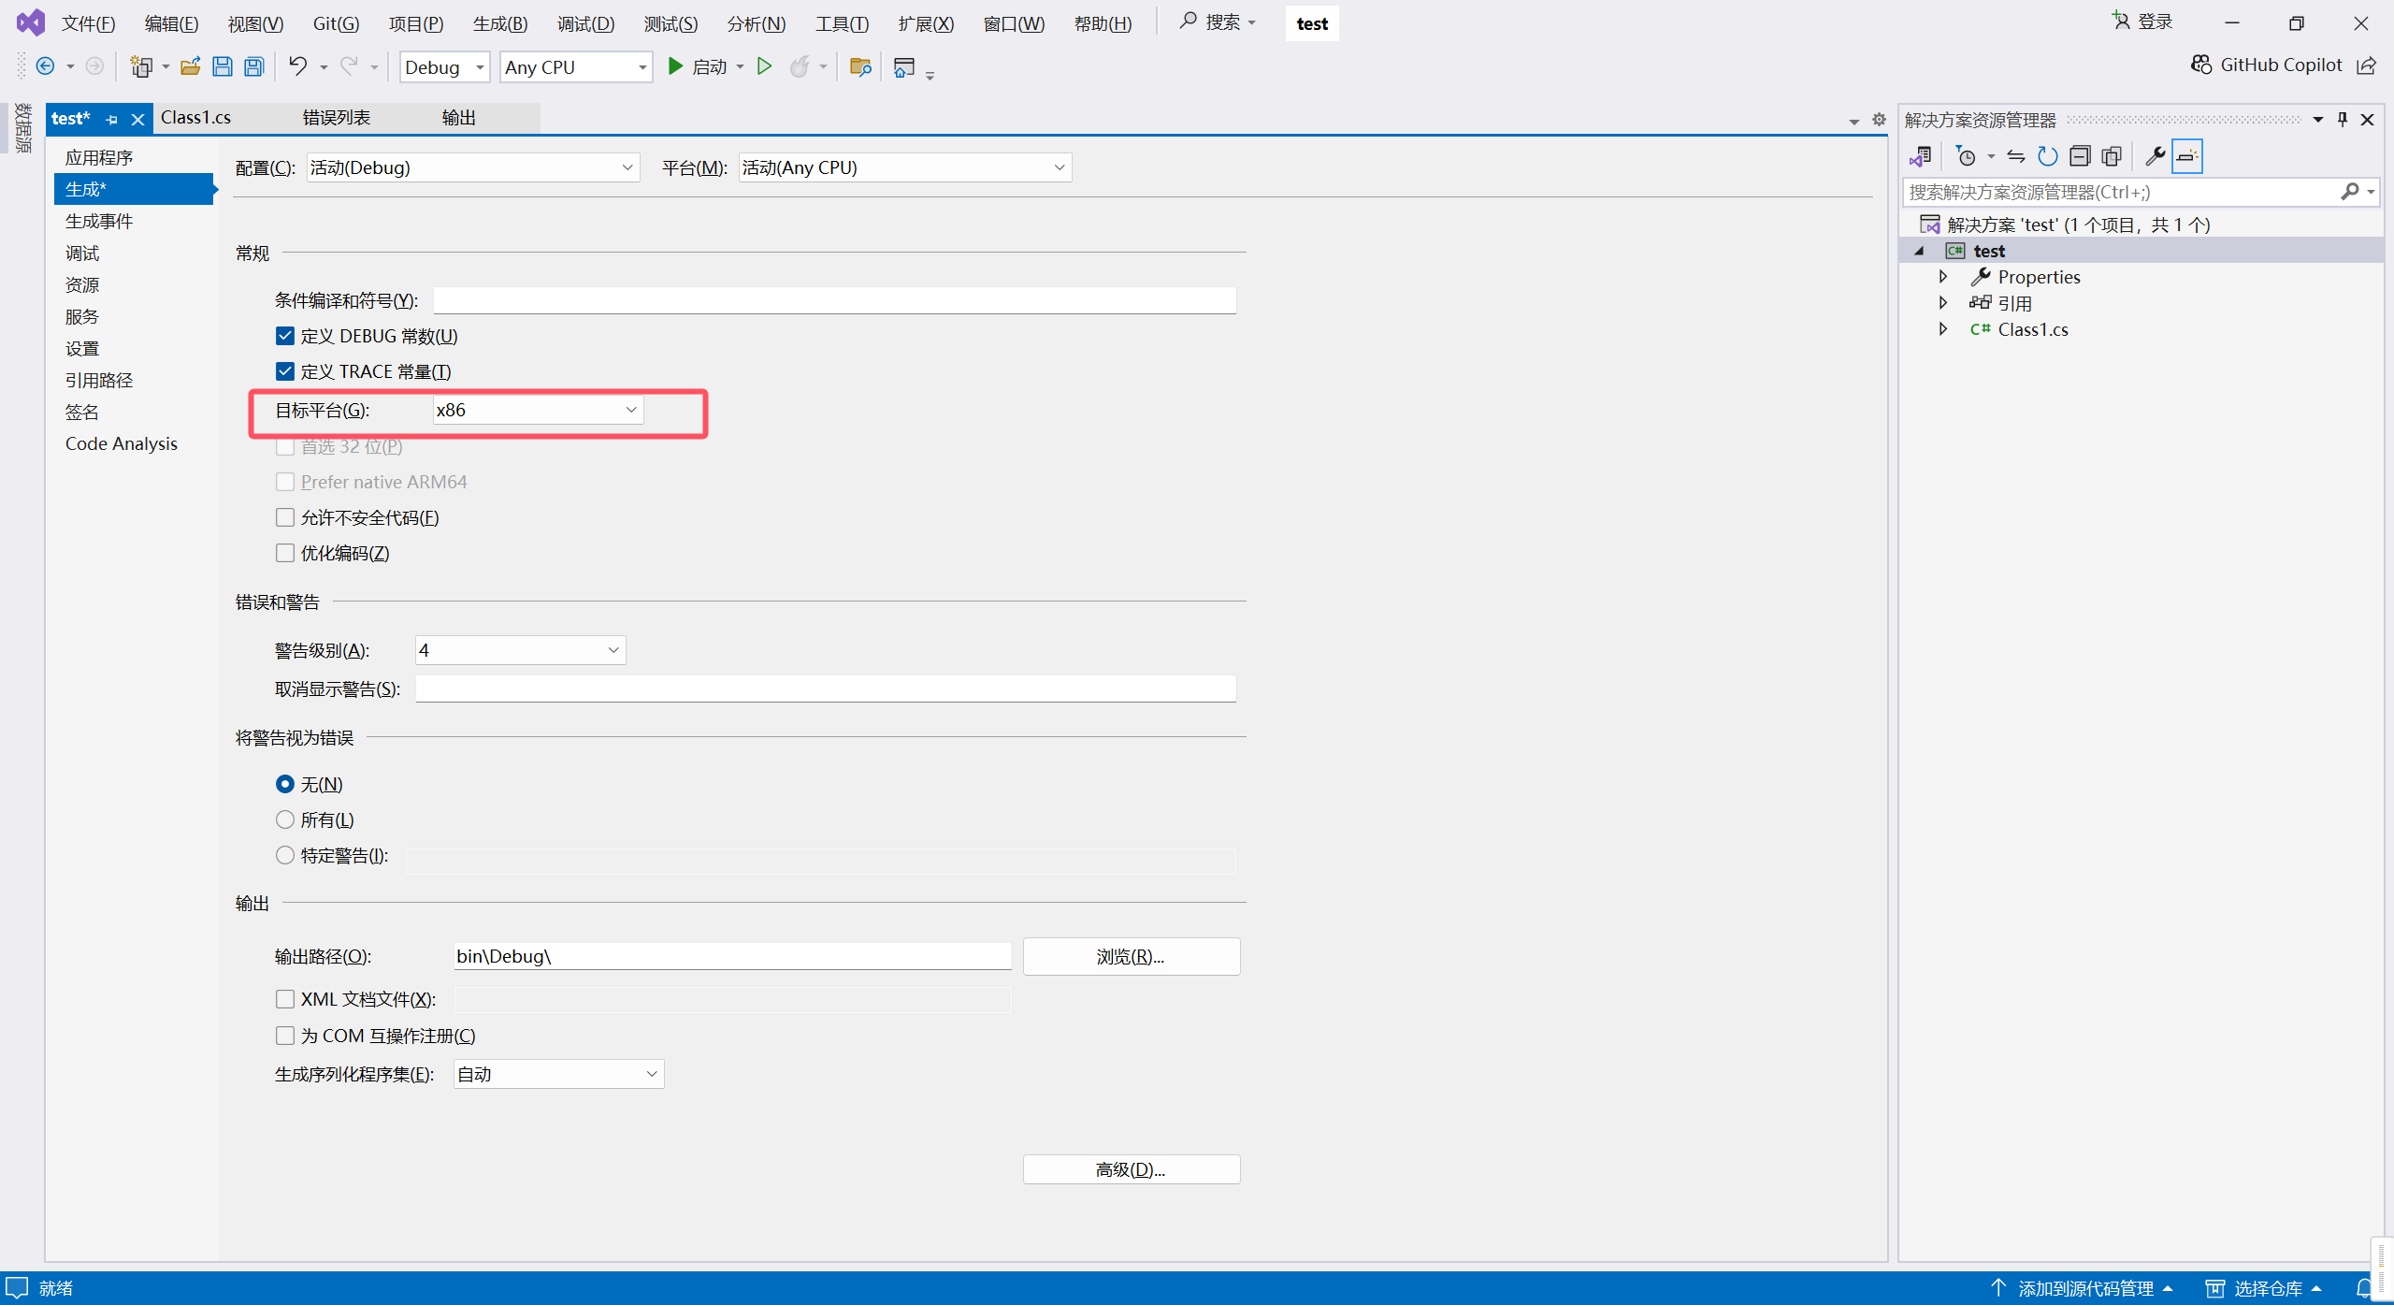Click the Open File folder icon
The width and height of the screenshot is (2394, 1305).
coord(191,66)
